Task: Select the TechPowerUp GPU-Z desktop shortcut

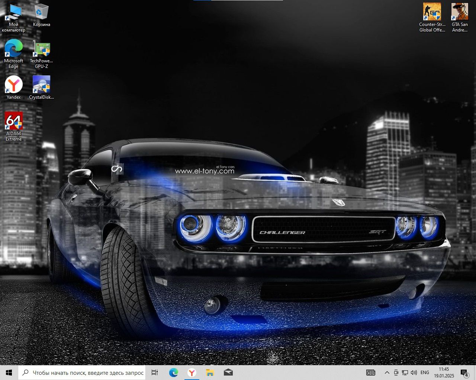Action: click(41, 54)
